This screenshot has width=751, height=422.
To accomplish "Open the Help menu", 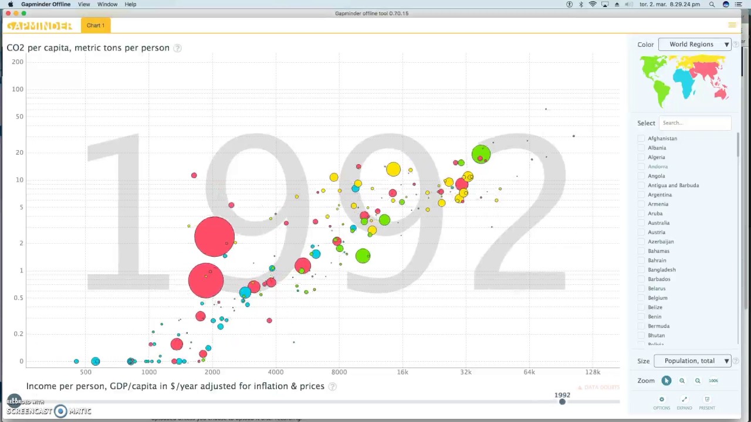I will click(x=130, y=4).
